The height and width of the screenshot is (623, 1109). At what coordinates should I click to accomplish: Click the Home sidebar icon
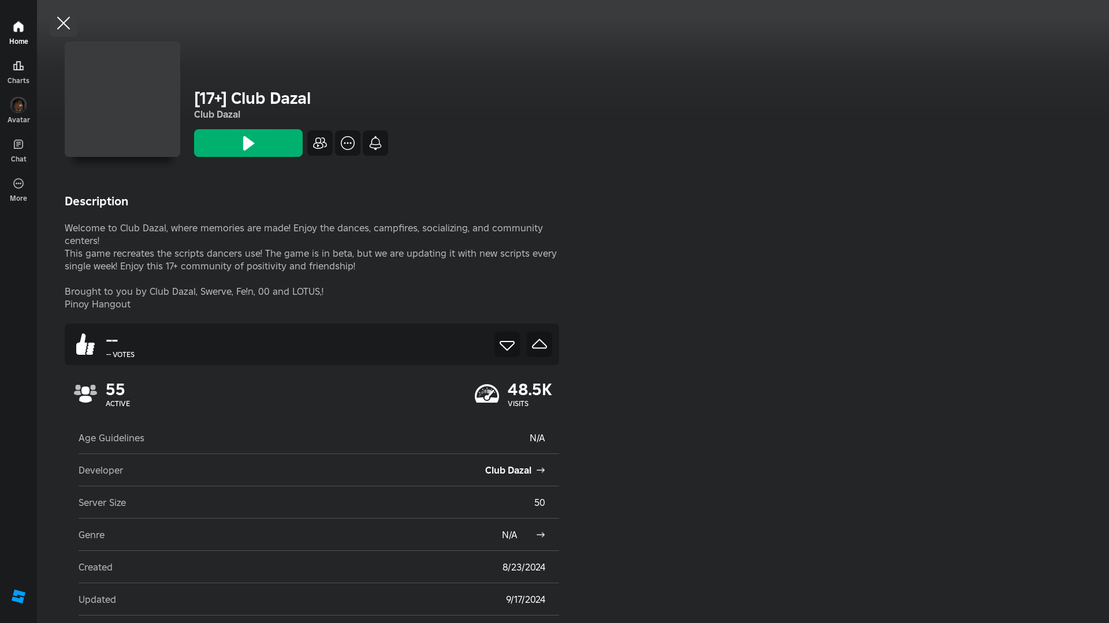point(18,32)
